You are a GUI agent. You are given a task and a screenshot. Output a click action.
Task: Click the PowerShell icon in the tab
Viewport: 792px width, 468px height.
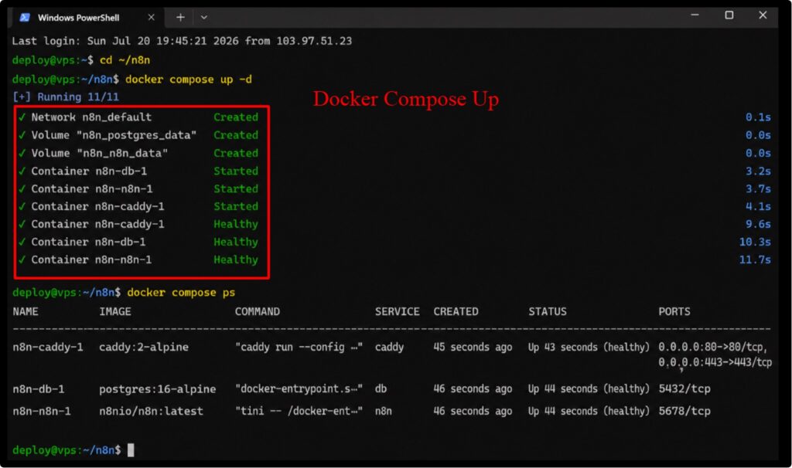tap(24, 18)
